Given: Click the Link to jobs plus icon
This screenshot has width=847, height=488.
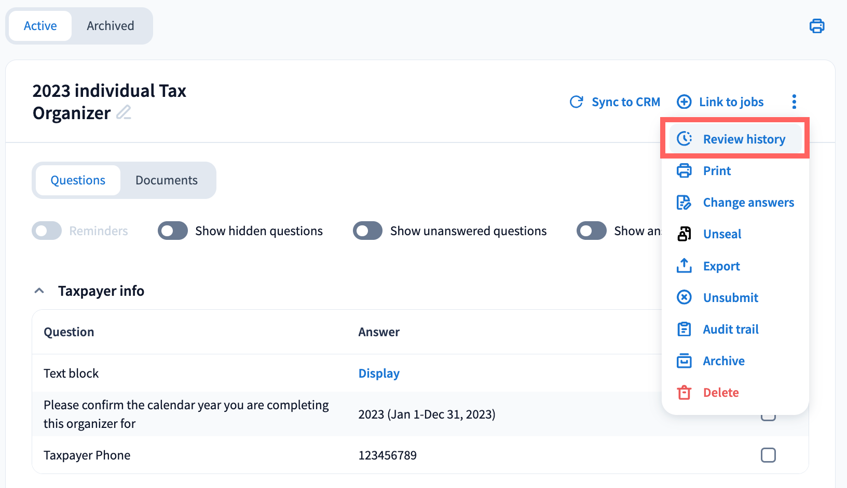Looking at the screenshot, I should tap(684, 102).
